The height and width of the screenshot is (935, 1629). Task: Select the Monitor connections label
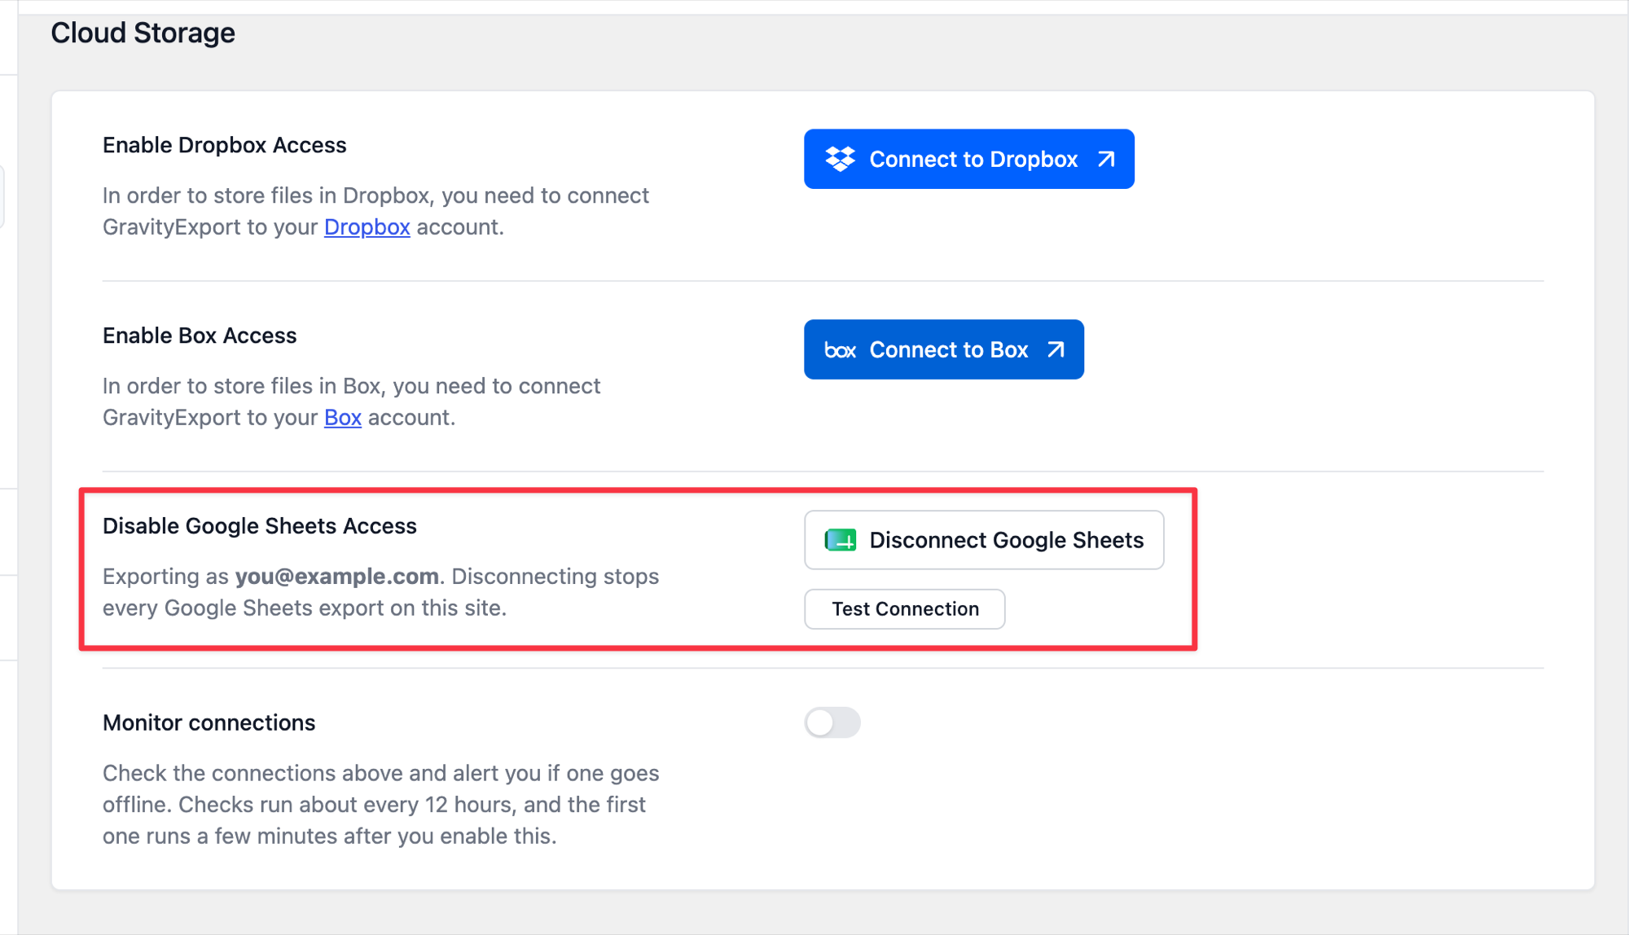[x=209, y=722]
